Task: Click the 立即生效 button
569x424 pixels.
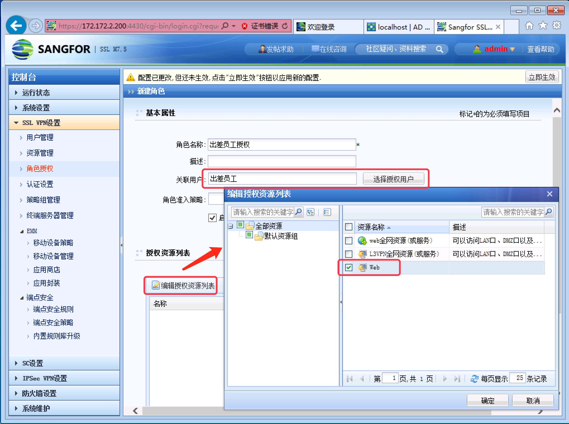Action: [x=542, y=77]
